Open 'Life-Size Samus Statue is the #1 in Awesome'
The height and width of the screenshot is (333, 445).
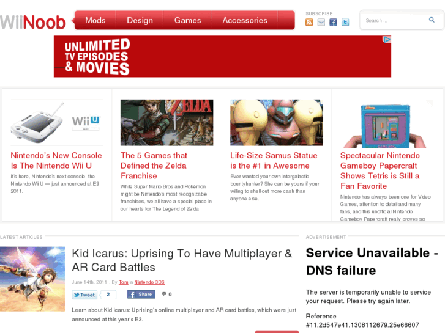[x=274, y=161]
